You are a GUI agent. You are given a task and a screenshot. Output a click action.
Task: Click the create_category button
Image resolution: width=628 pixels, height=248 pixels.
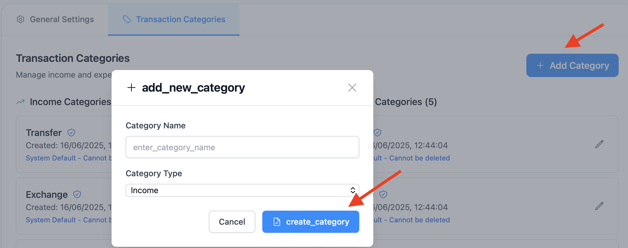click(310, 222)
